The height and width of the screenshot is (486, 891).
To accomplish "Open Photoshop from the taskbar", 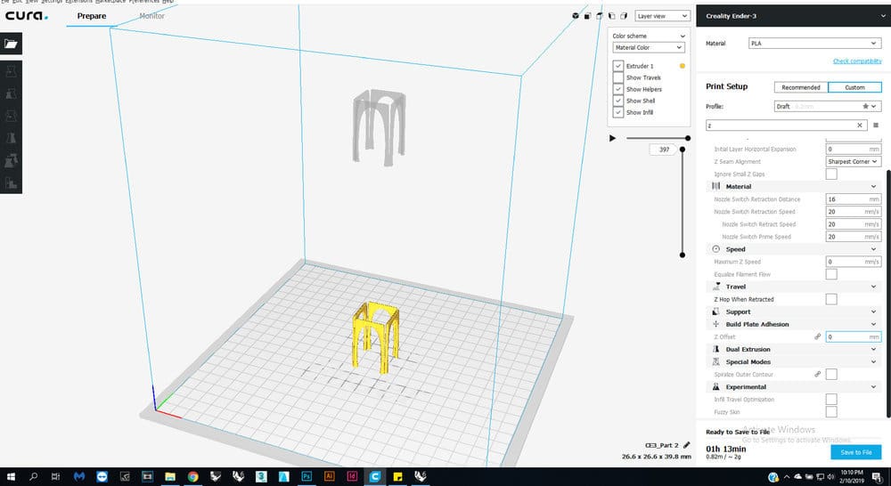I will [x=307, y=476].
